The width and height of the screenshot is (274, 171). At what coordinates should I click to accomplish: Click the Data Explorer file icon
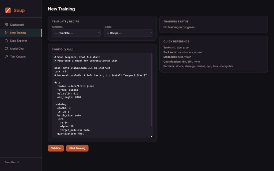click(6, 41)
